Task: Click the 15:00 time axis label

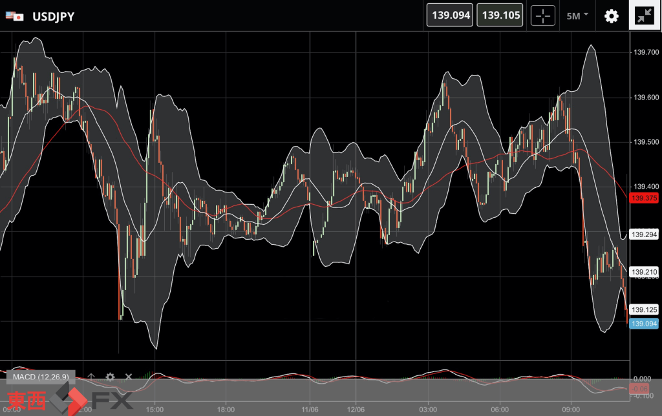Action: [155, 410]
